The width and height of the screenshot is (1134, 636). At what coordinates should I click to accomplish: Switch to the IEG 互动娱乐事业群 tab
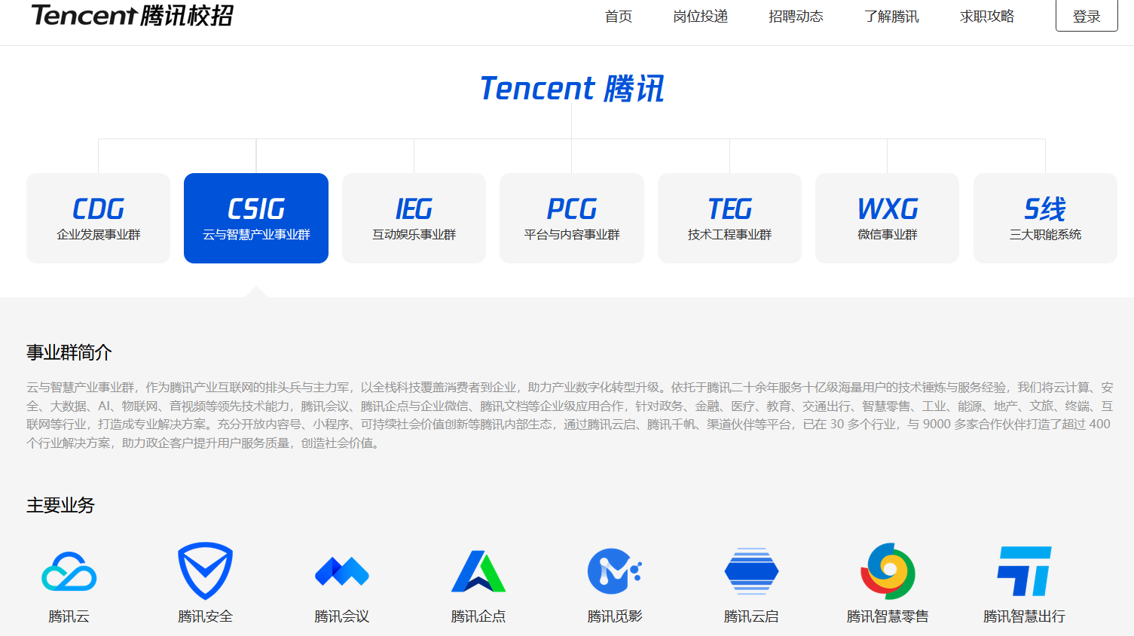[x=414, y=218]
